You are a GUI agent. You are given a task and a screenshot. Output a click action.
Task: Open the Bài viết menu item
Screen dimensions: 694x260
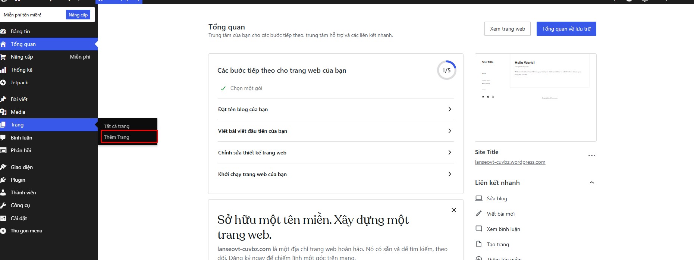pyautogui.click(x=49, y=99)
